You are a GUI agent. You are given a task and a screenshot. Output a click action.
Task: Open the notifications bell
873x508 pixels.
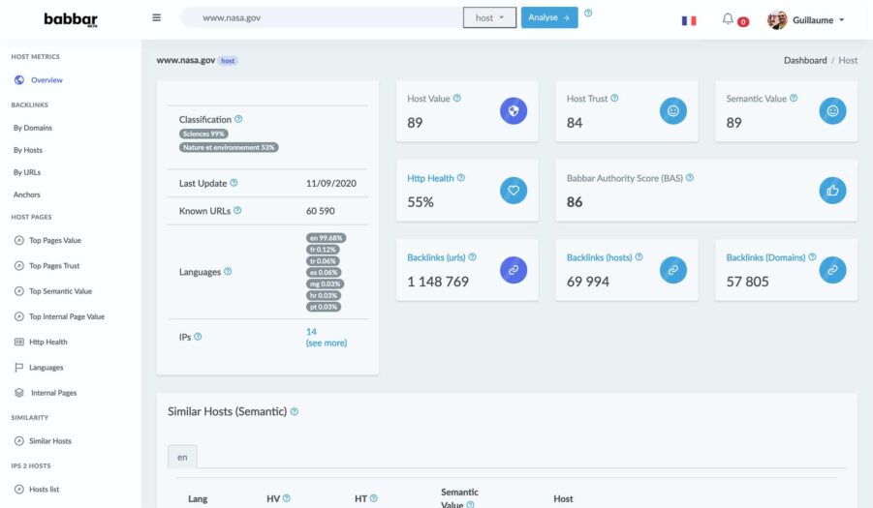click(728, 19)
